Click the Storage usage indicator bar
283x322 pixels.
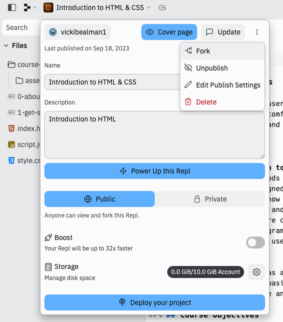point(206,272)
